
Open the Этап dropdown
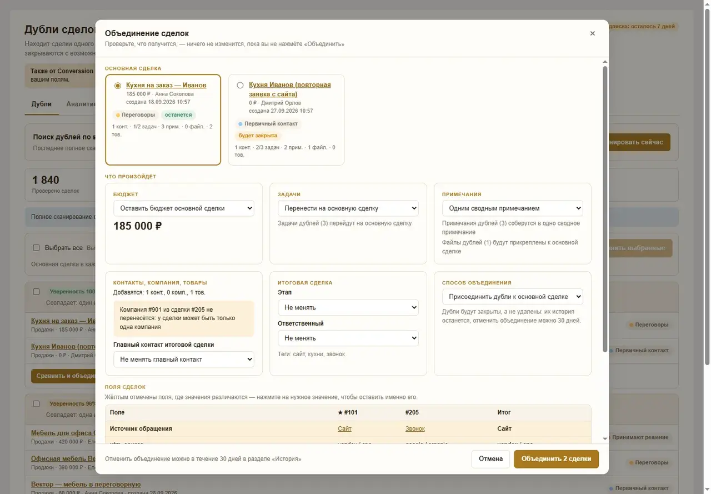click(x=348, y=307)
